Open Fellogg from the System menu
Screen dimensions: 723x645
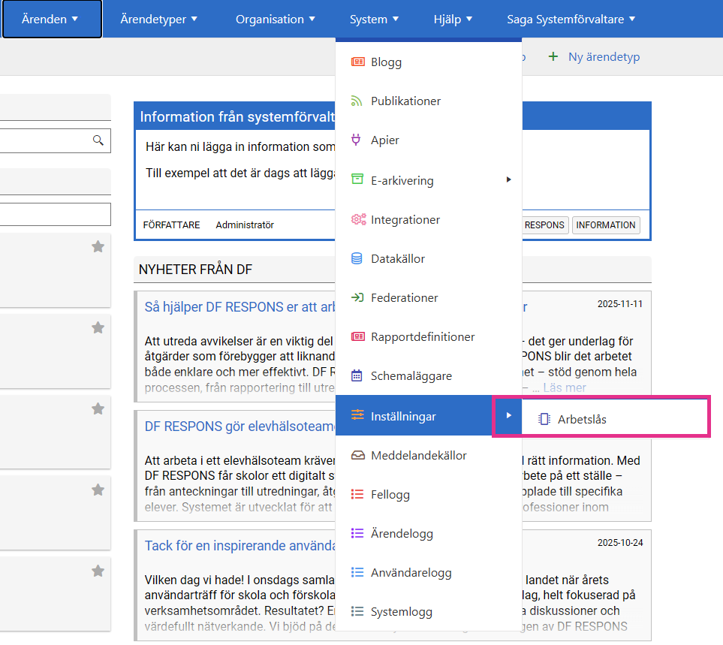pos(390,495)
